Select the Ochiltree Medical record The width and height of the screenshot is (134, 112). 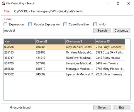[x=64, y=52]
